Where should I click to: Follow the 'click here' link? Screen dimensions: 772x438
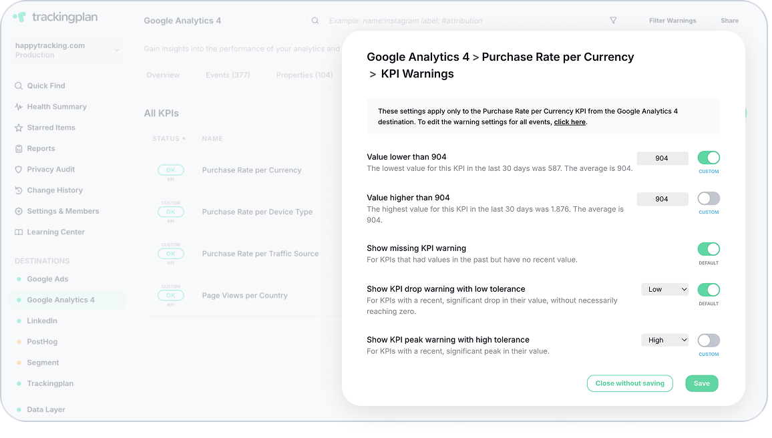570,122
